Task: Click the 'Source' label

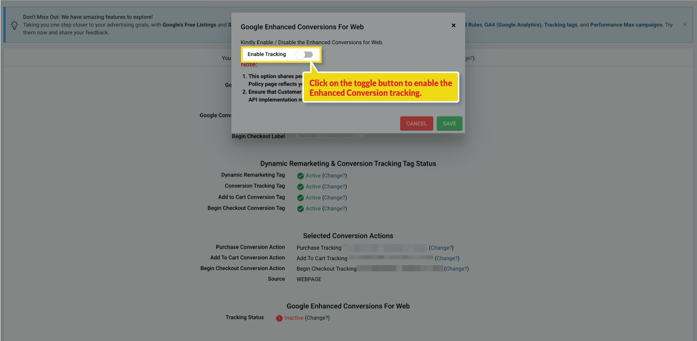Action: click(x=276, y=279)
